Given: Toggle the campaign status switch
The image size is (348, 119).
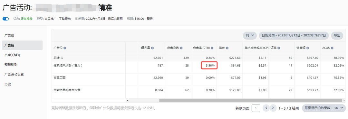Looking at the screenshot, I should click(x=5, y=19).
